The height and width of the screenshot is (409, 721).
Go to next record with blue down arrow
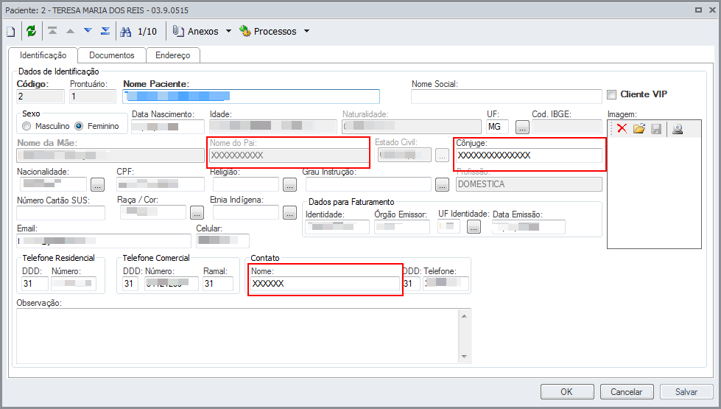[x=88, y=31]
